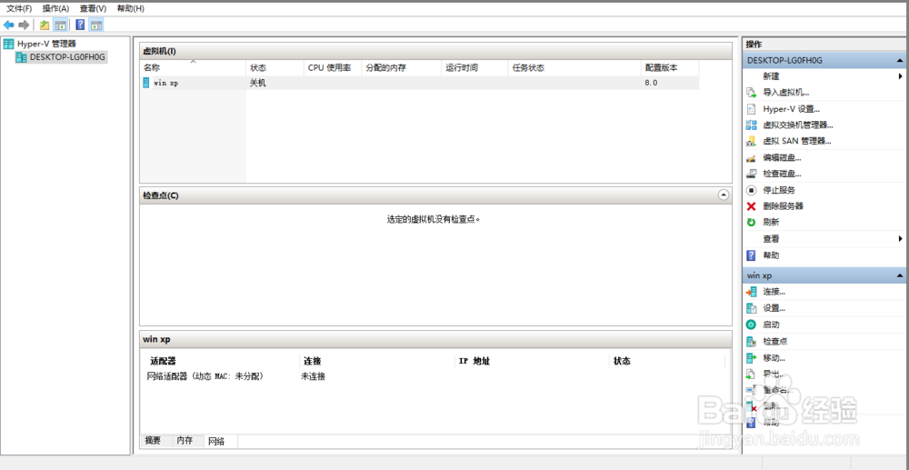
Task: Click 启动 to start win xp
Action: 771,325
